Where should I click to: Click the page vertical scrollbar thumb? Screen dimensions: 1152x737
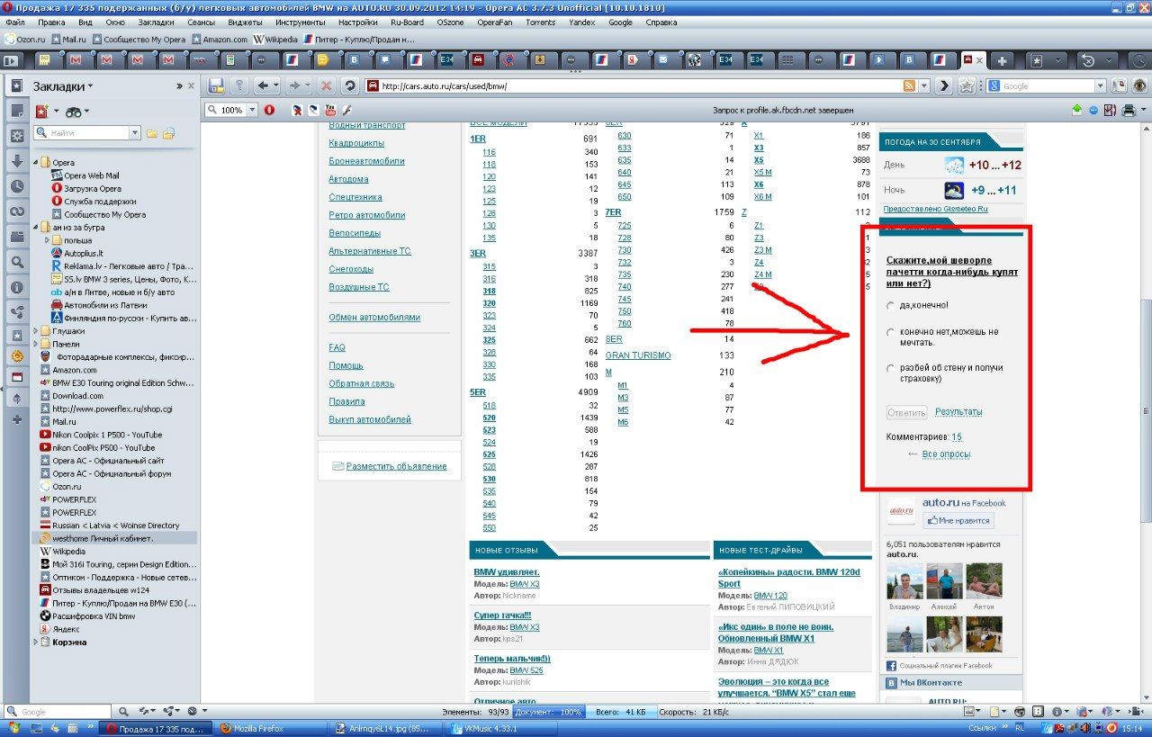click(x=1145, y=409)
